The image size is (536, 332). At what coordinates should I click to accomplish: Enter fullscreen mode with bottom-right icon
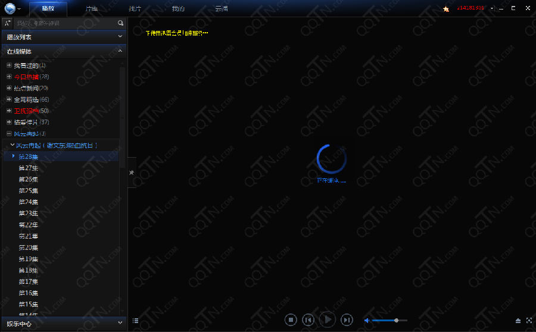pyautogui.click(x=529, y=321)
